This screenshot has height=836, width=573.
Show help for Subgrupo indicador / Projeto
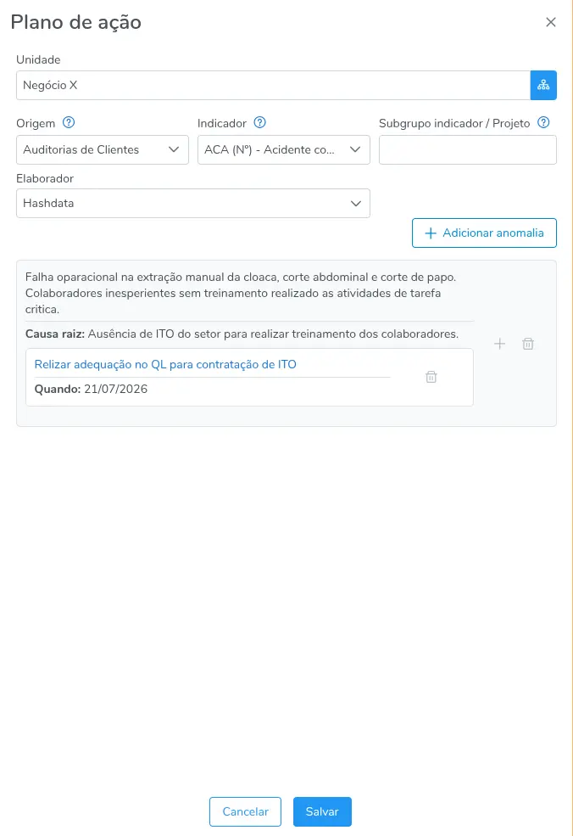pyautogui.click(x=543, y=122)
